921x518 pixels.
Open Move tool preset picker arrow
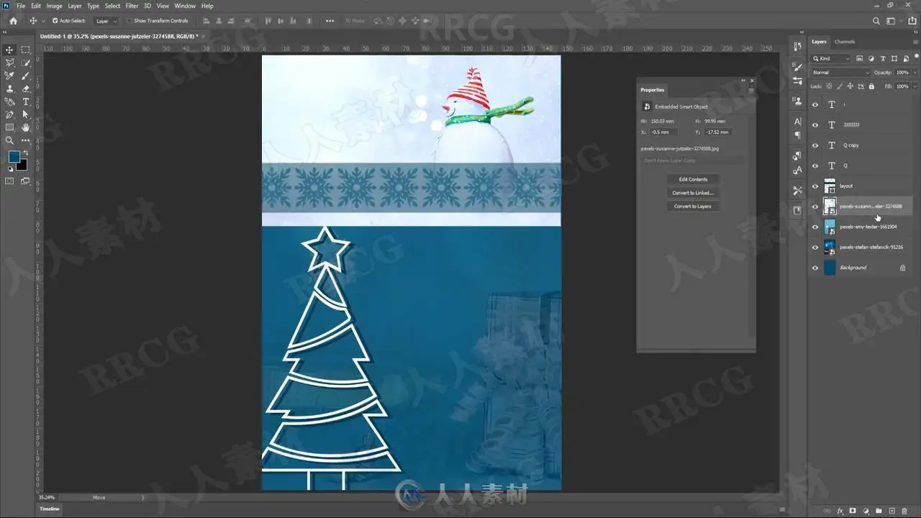coord(42,21)
